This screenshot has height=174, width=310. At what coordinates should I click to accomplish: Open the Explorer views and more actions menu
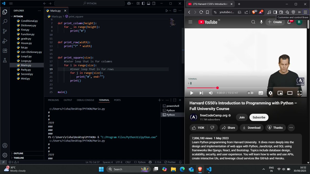[x=39, y=11]
